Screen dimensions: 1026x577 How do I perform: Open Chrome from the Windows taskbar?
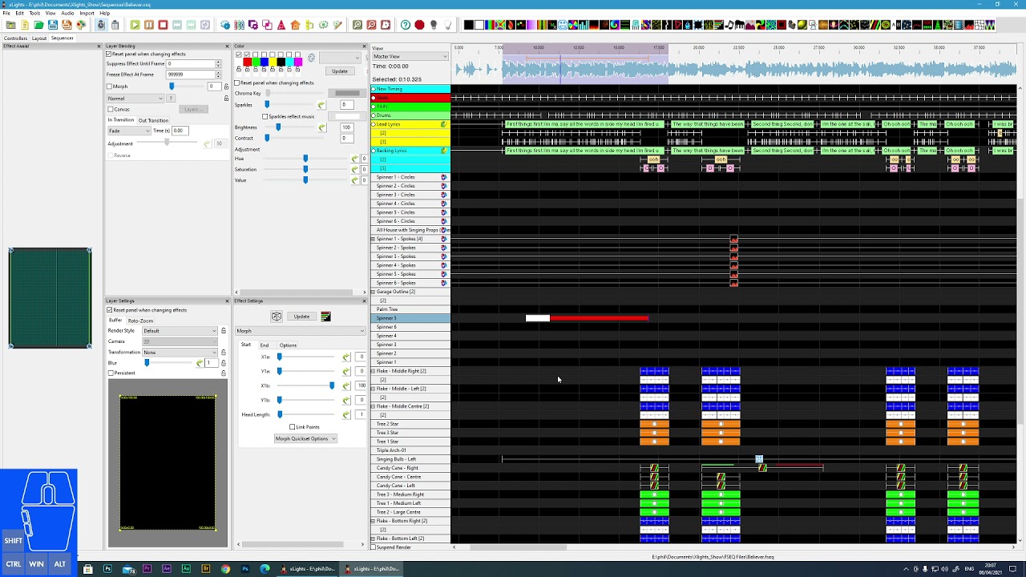tap(225, 569)
